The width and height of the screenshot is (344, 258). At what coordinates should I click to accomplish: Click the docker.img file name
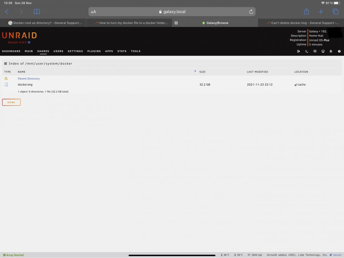[25, 85]
